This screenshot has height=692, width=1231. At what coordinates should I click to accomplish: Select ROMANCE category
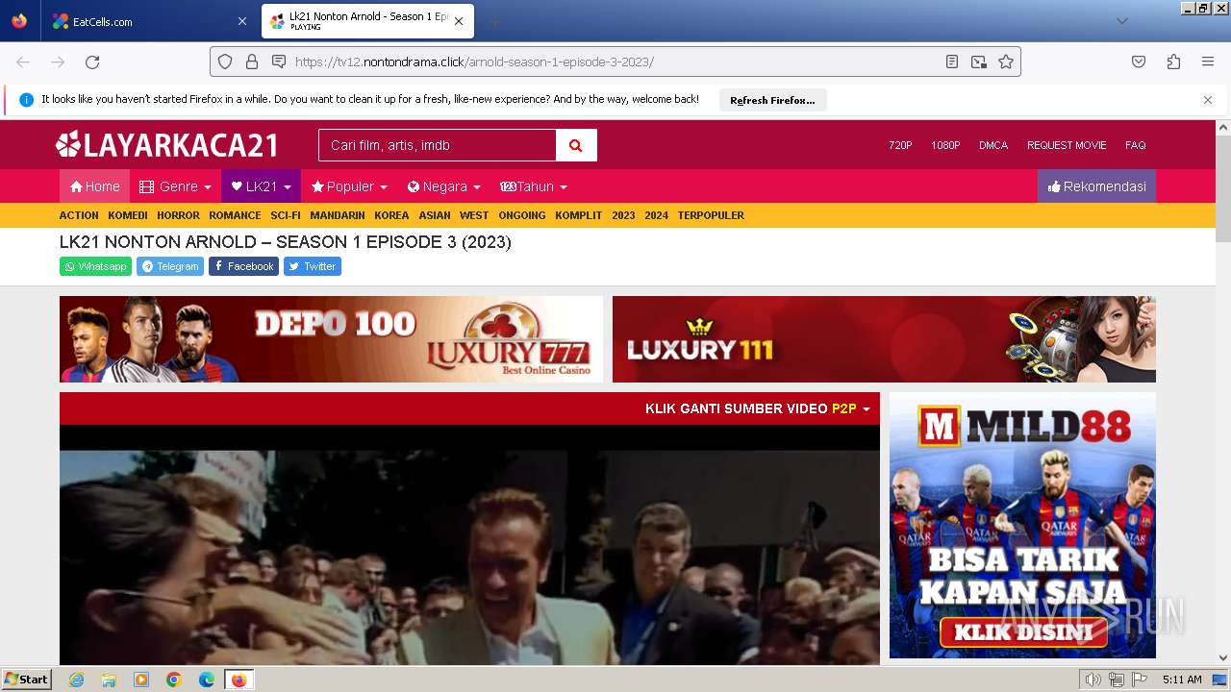[x=235, y=215]
